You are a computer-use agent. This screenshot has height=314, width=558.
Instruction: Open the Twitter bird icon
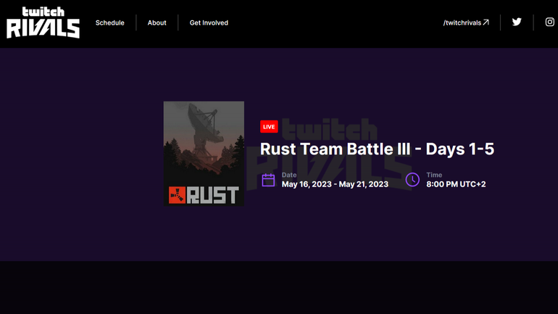click(x=517, y=22)
